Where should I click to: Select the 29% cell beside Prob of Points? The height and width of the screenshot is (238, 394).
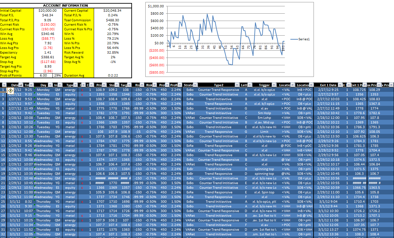[58, 76]
